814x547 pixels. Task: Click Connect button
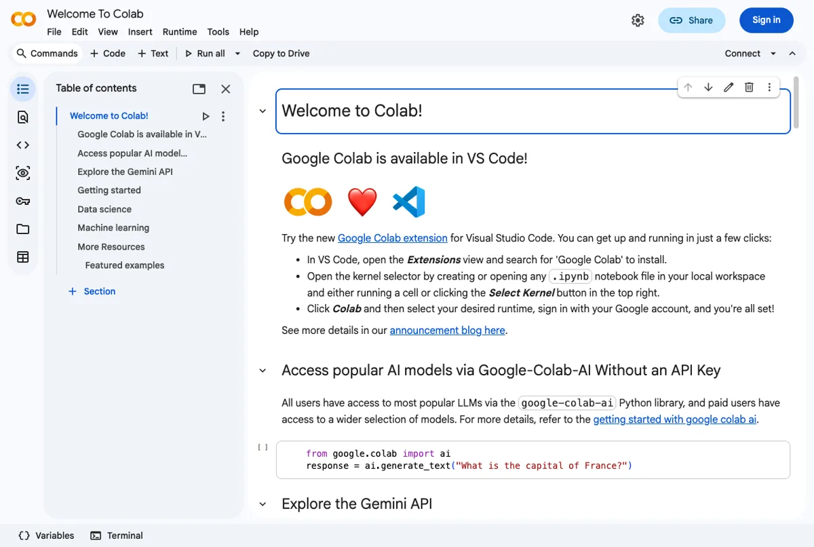[743, 54]
